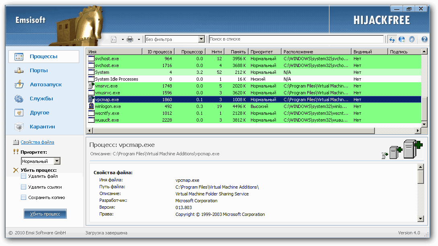Click the report document icon in the toolbar
Image resolution: width=438 pixels, height=246 pixels.
coord(114,39)
